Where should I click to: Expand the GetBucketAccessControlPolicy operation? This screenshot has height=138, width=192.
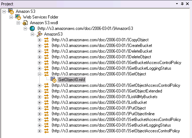click(x=39, y=63)
